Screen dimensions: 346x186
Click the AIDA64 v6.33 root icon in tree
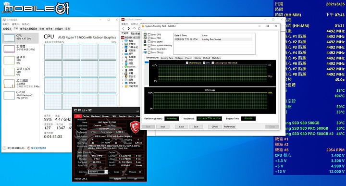click(123, 37)
